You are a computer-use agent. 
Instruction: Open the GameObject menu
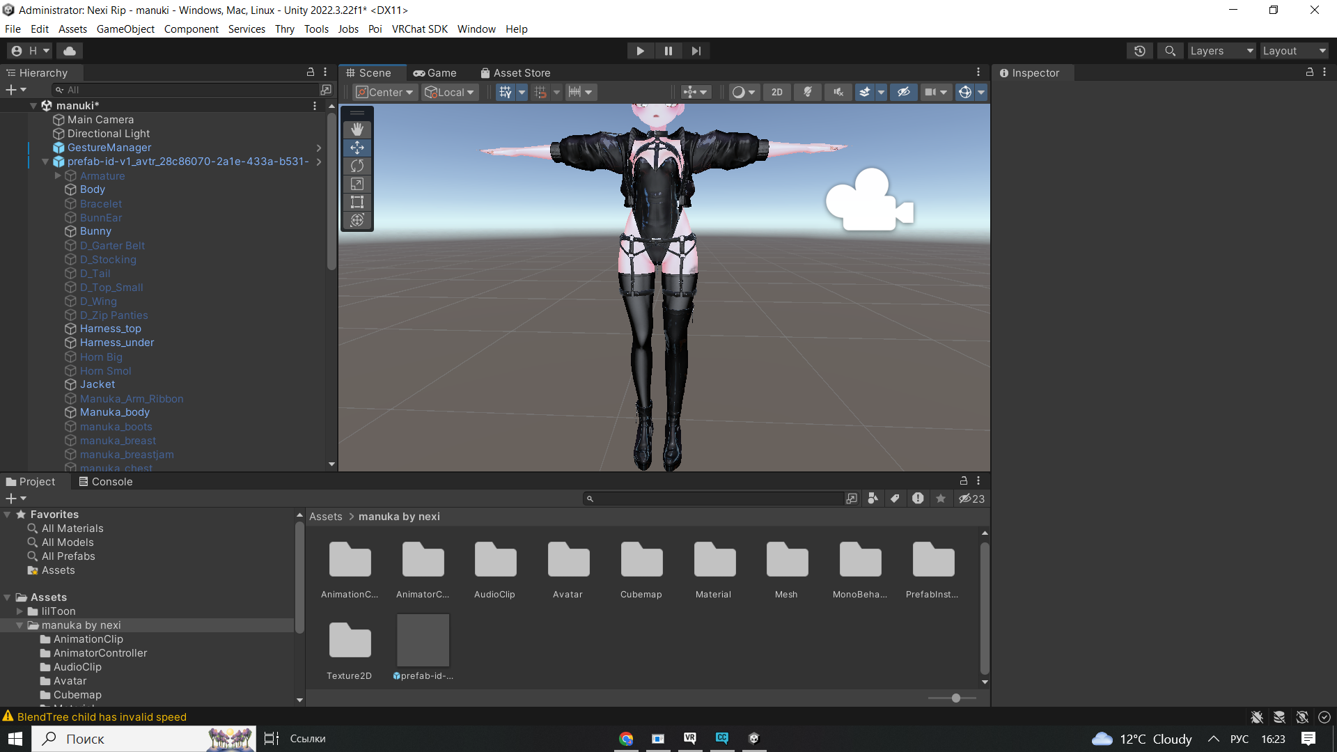125,29
